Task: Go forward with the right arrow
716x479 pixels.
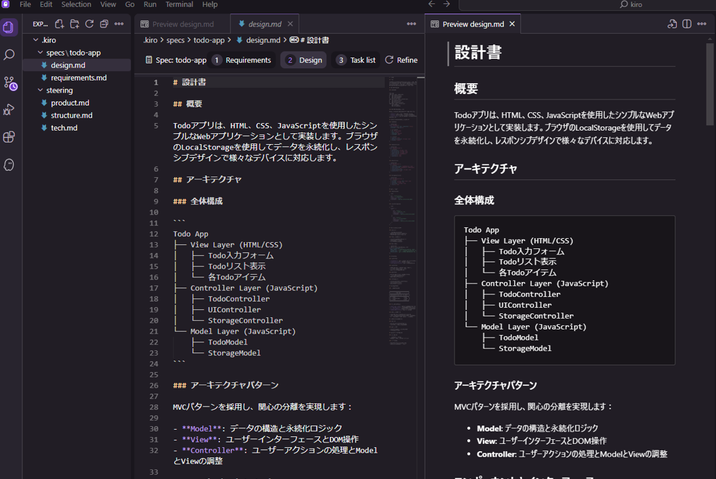Action: [446, 4]
